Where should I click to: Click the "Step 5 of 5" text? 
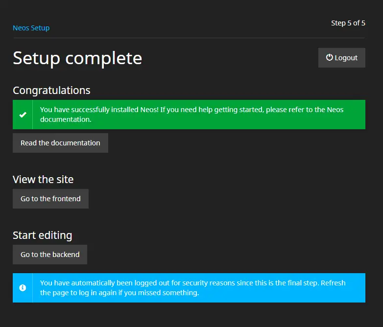pos(348,23)
